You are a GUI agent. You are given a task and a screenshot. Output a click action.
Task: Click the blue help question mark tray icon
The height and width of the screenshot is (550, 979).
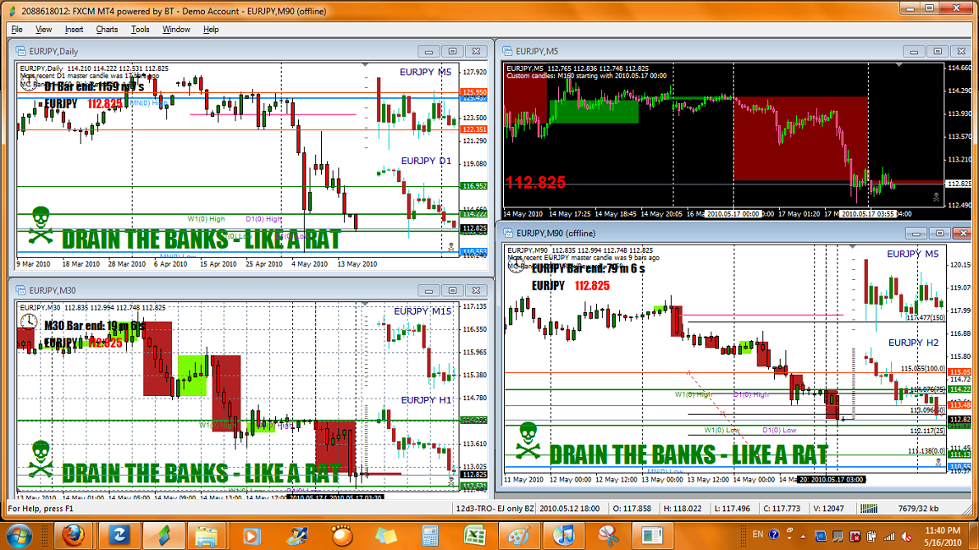[x=774, y=535]
